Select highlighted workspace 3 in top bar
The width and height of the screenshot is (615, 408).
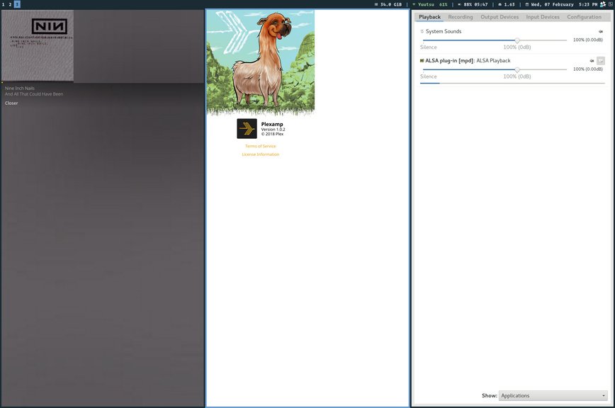[17, 4]
